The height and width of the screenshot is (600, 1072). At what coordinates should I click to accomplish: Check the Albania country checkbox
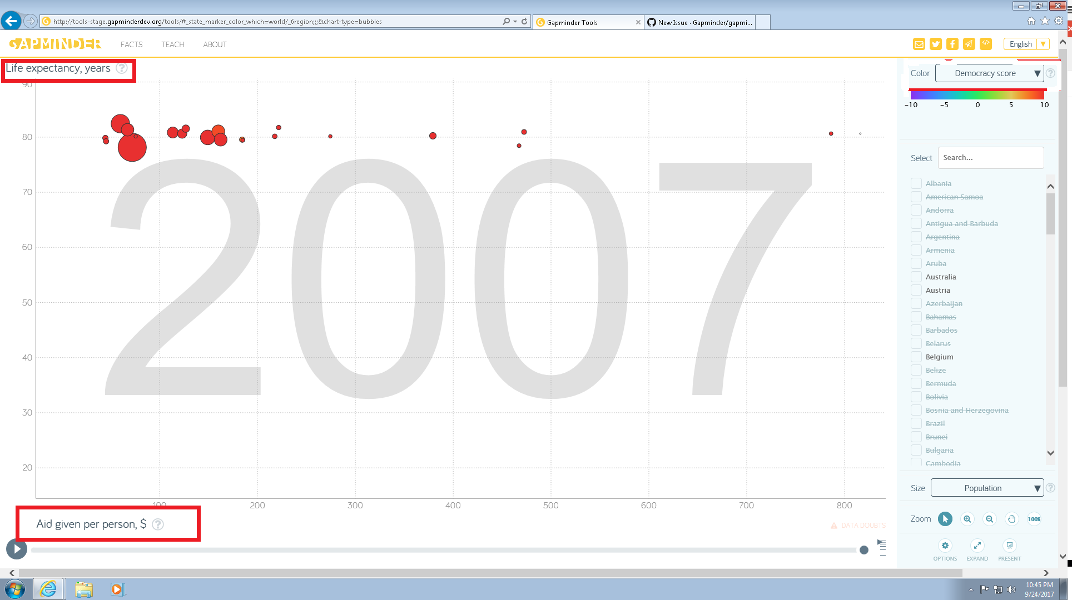coord(916,183)
